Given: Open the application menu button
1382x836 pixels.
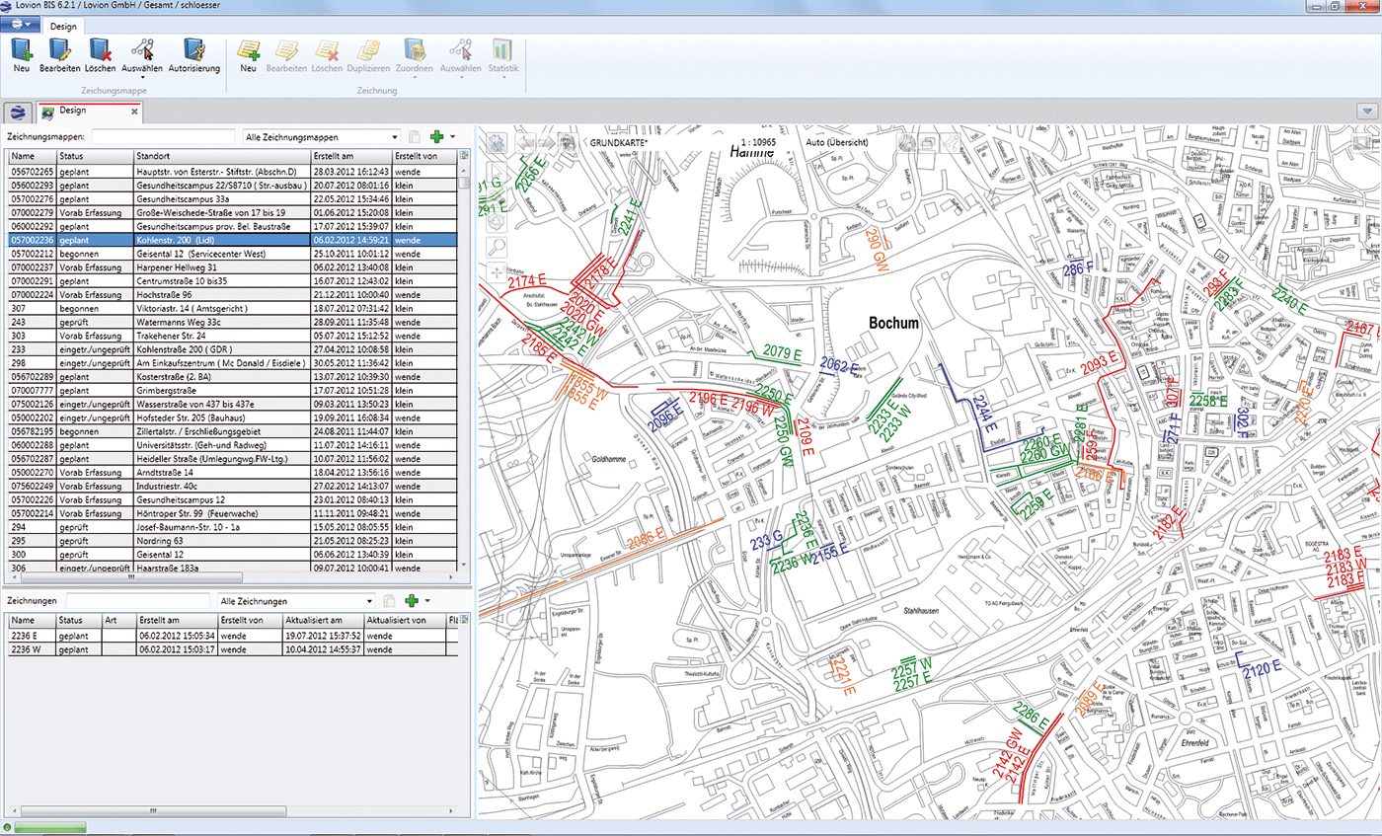Looking at the screenshot, I should (20, 26).
